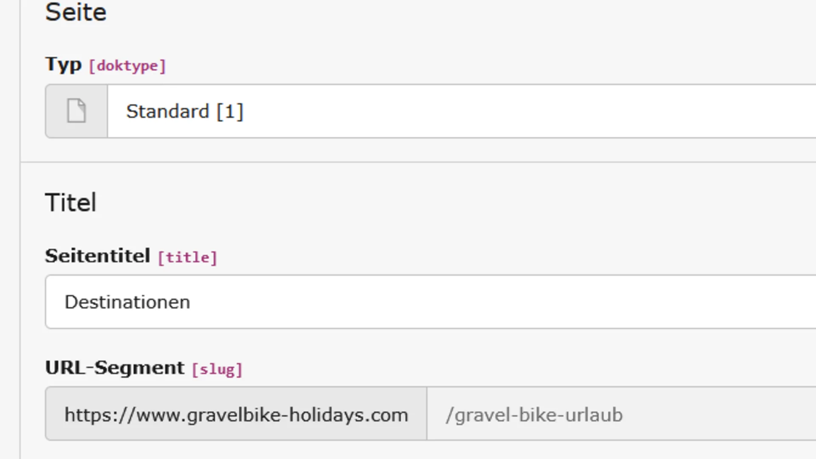This screenshot has height=459, width=816.
Task: Place cursor on the word Destinationen
Action: click(127, 302)
